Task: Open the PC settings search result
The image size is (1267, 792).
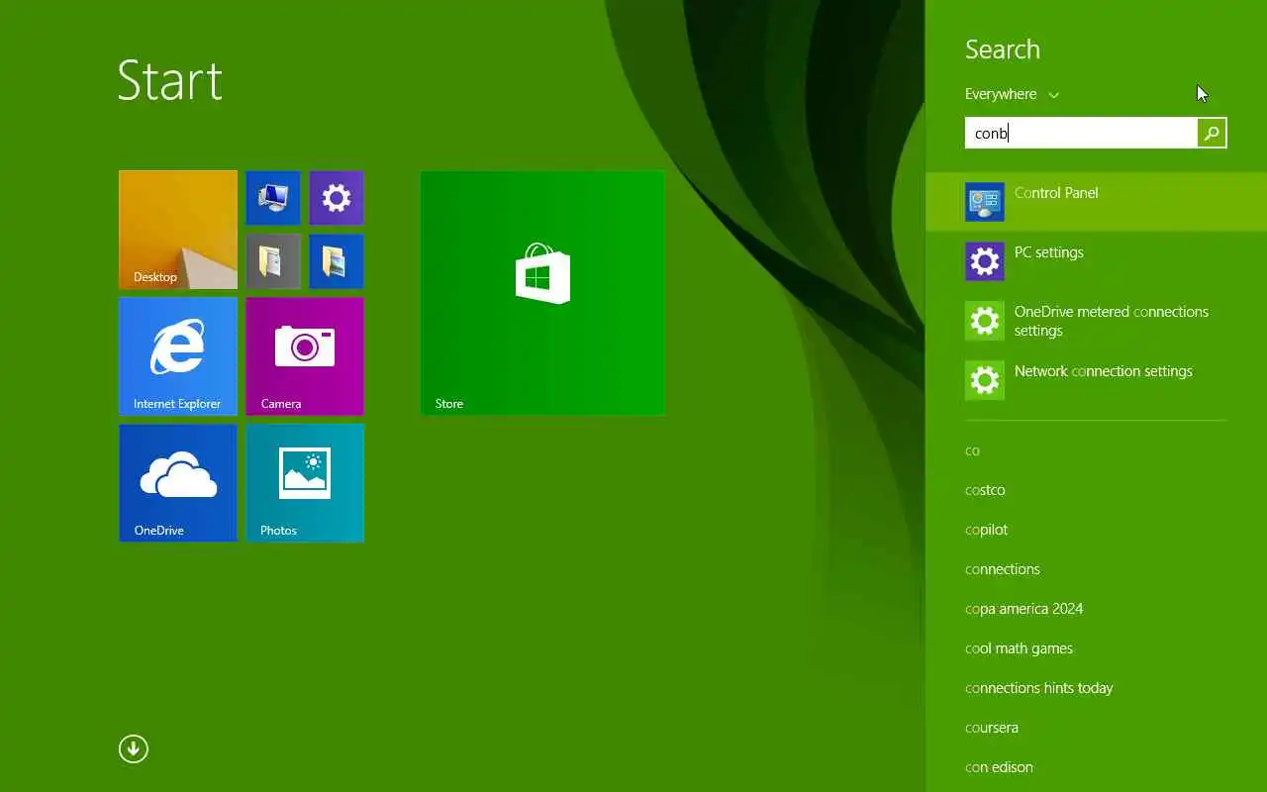Action: coord(1096,261)
